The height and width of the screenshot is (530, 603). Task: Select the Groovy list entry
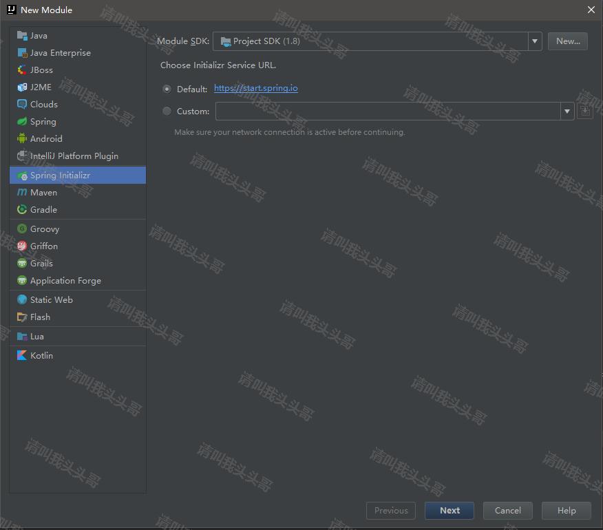tap(78, 229)
